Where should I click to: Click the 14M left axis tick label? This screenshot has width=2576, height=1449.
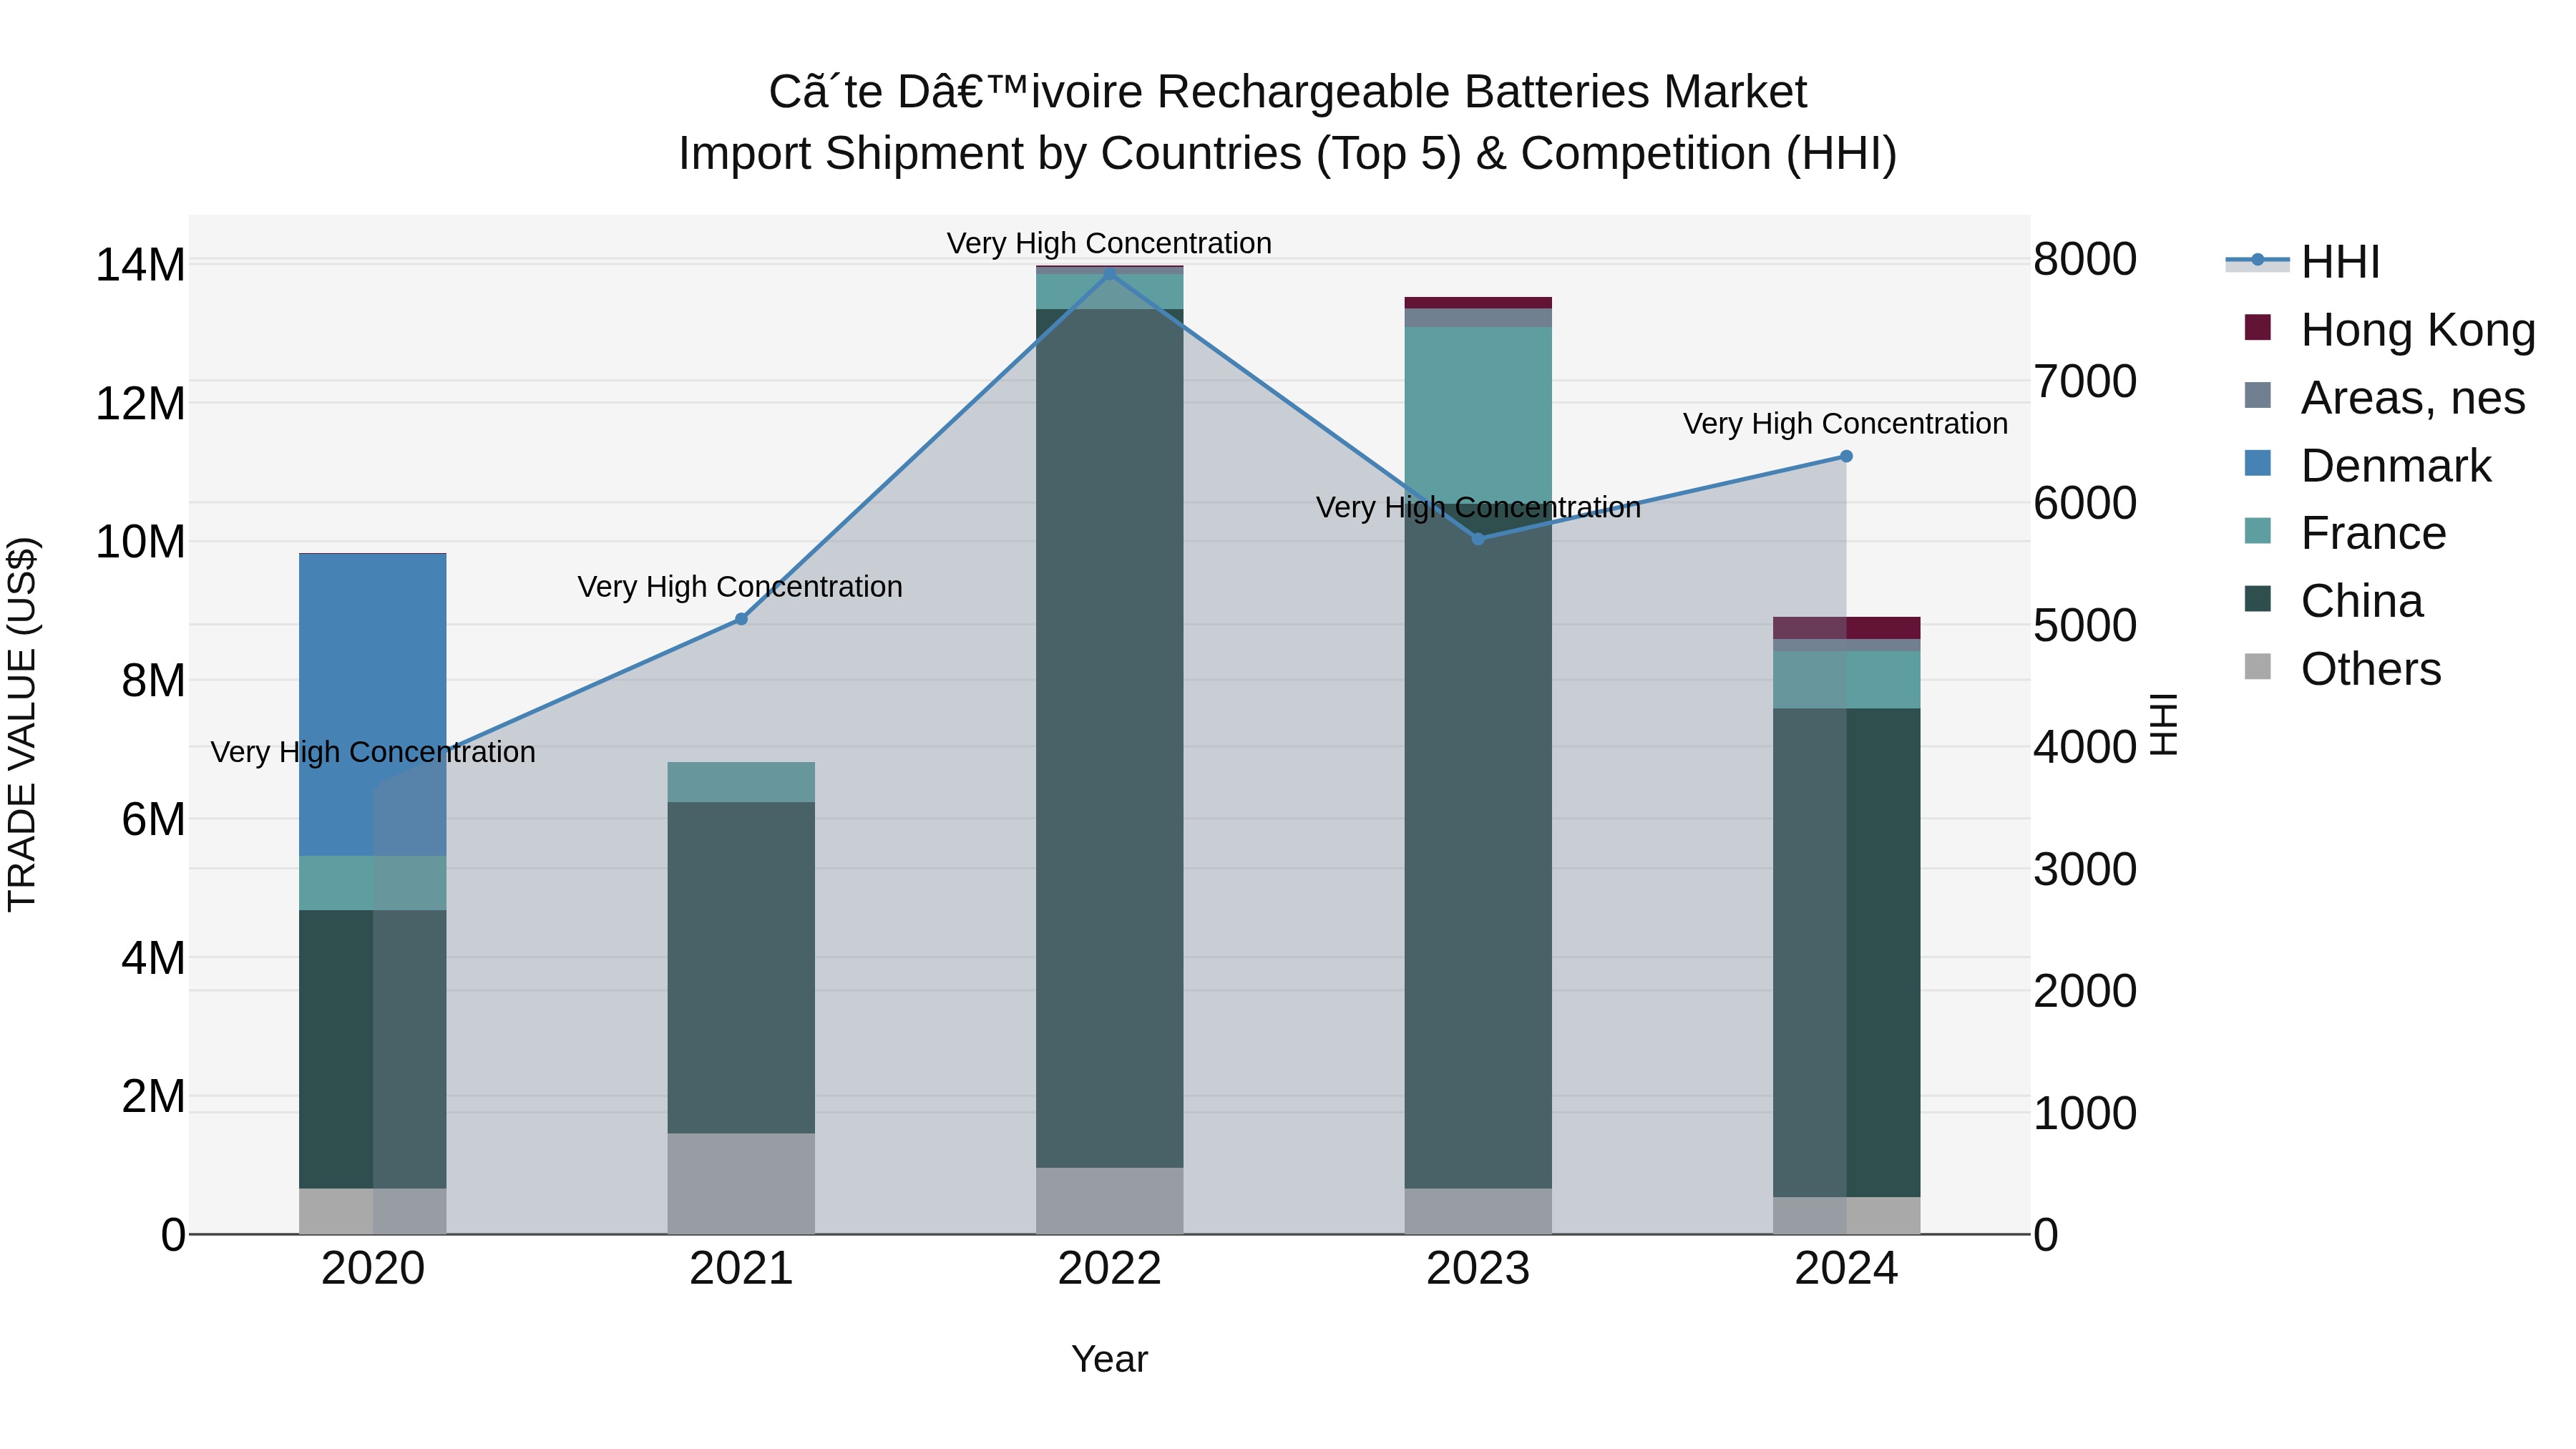140,265
